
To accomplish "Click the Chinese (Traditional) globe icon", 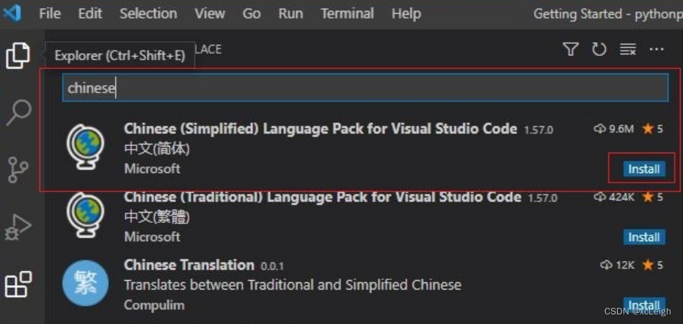I will click(85, 215).
